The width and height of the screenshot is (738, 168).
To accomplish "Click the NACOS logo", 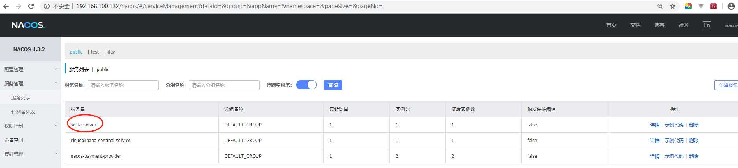I will [x=28, y=25].
